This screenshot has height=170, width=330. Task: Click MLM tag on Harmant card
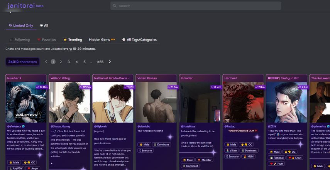click(x=248, y=157)
